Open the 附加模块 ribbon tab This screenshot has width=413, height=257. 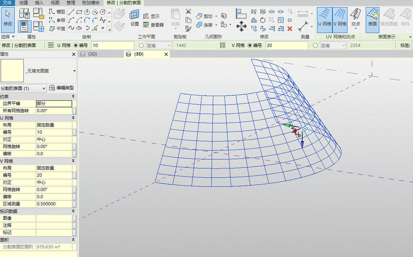91,3
